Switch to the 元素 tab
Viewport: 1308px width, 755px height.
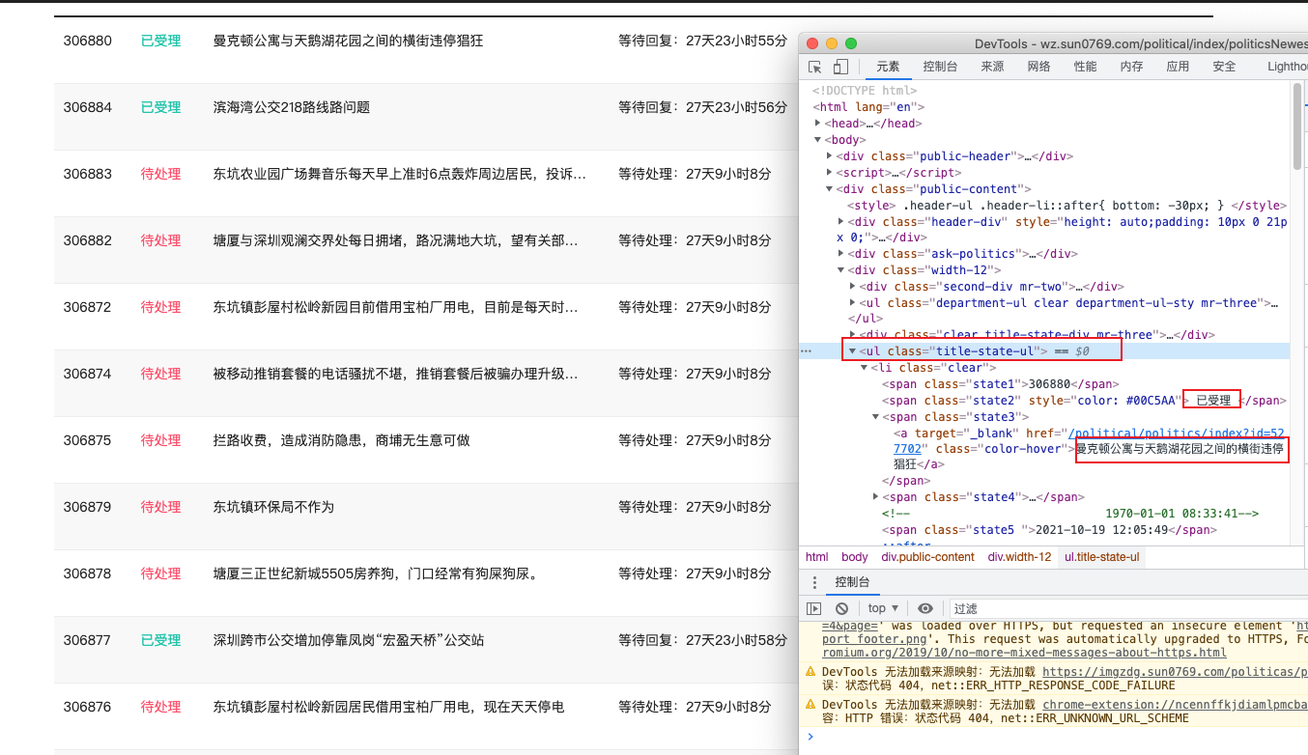pos(888,67)
